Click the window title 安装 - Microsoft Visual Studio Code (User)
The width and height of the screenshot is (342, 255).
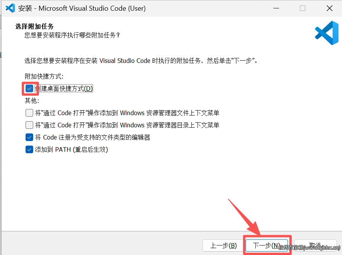[x=82, y=8]
